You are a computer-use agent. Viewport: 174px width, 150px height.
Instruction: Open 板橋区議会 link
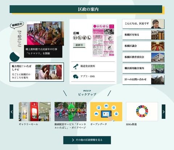(143, 46)
